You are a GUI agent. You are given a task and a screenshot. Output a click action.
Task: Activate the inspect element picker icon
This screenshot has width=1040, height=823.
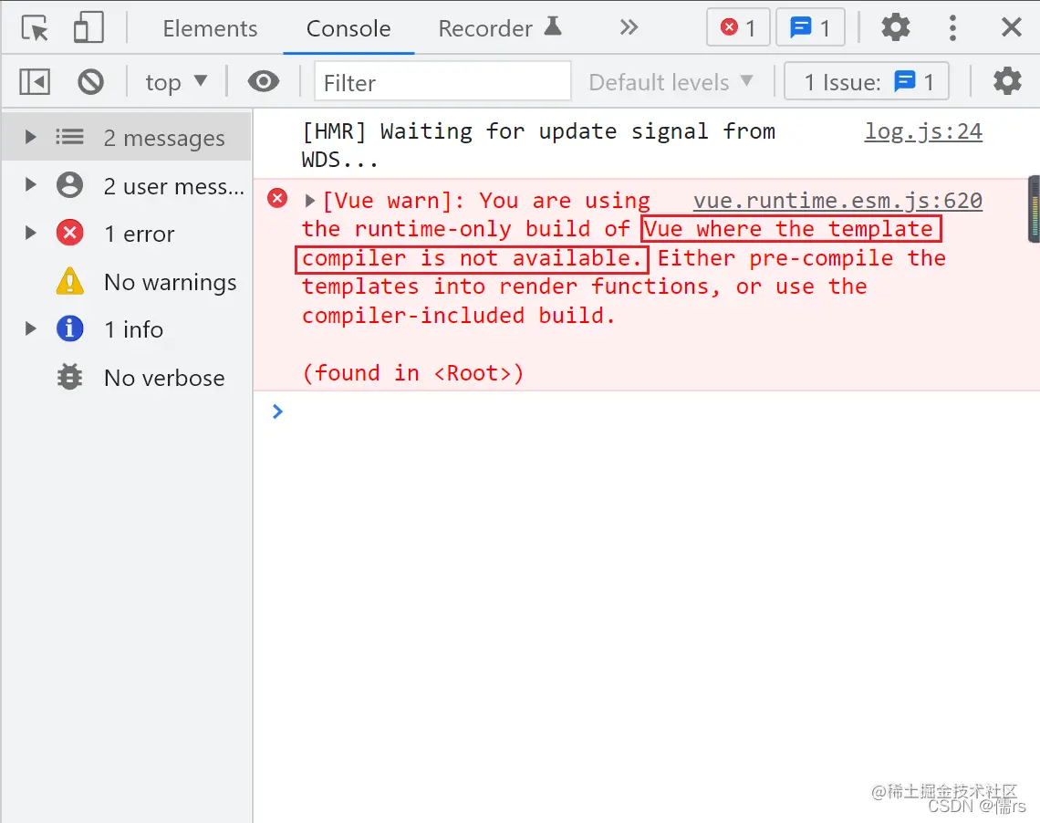[36, 28]
